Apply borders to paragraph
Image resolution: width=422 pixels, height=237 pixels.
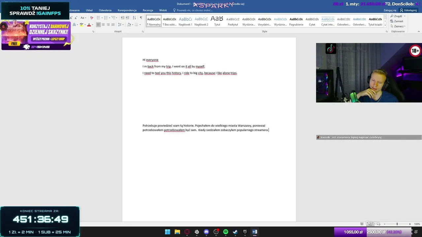136,25
